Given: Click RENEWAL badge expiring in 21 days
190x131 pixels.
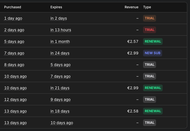Looking at the screenshot, I should pyautogui.click(x=153, y=88).
